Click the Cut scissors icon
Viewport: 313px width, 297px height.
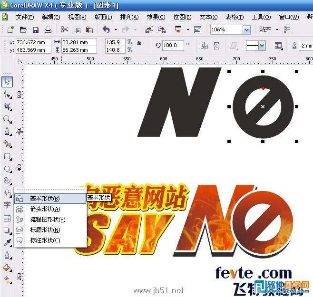[64, 29]
